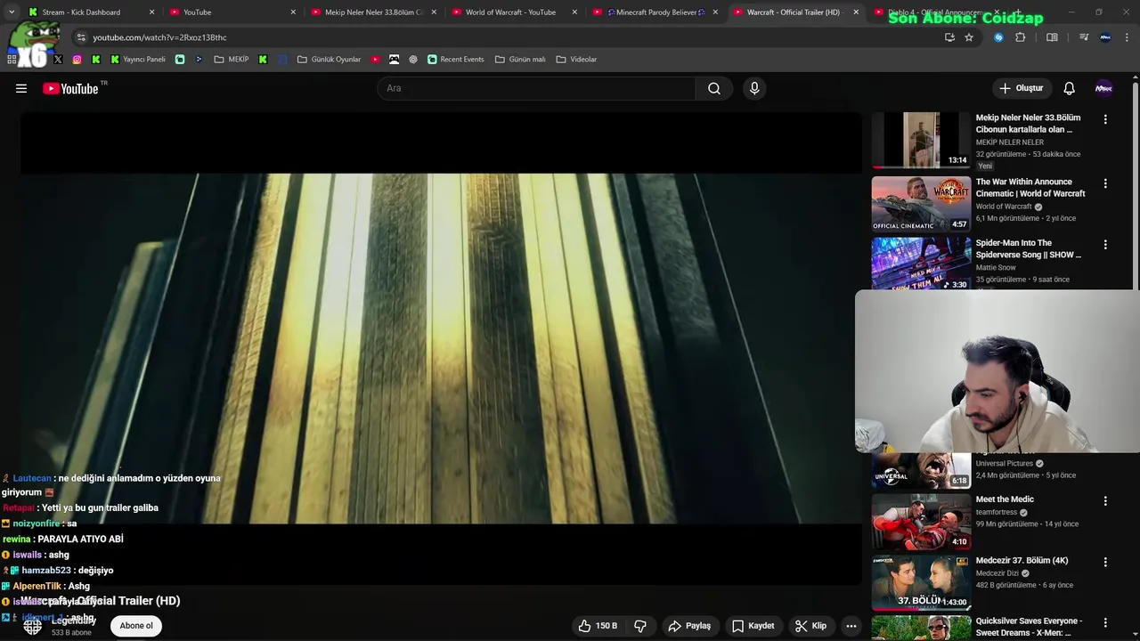The width and height of the screenshot is (1140, 641).
Task: Open the Shazam browser extension
Action: point(998,37)
